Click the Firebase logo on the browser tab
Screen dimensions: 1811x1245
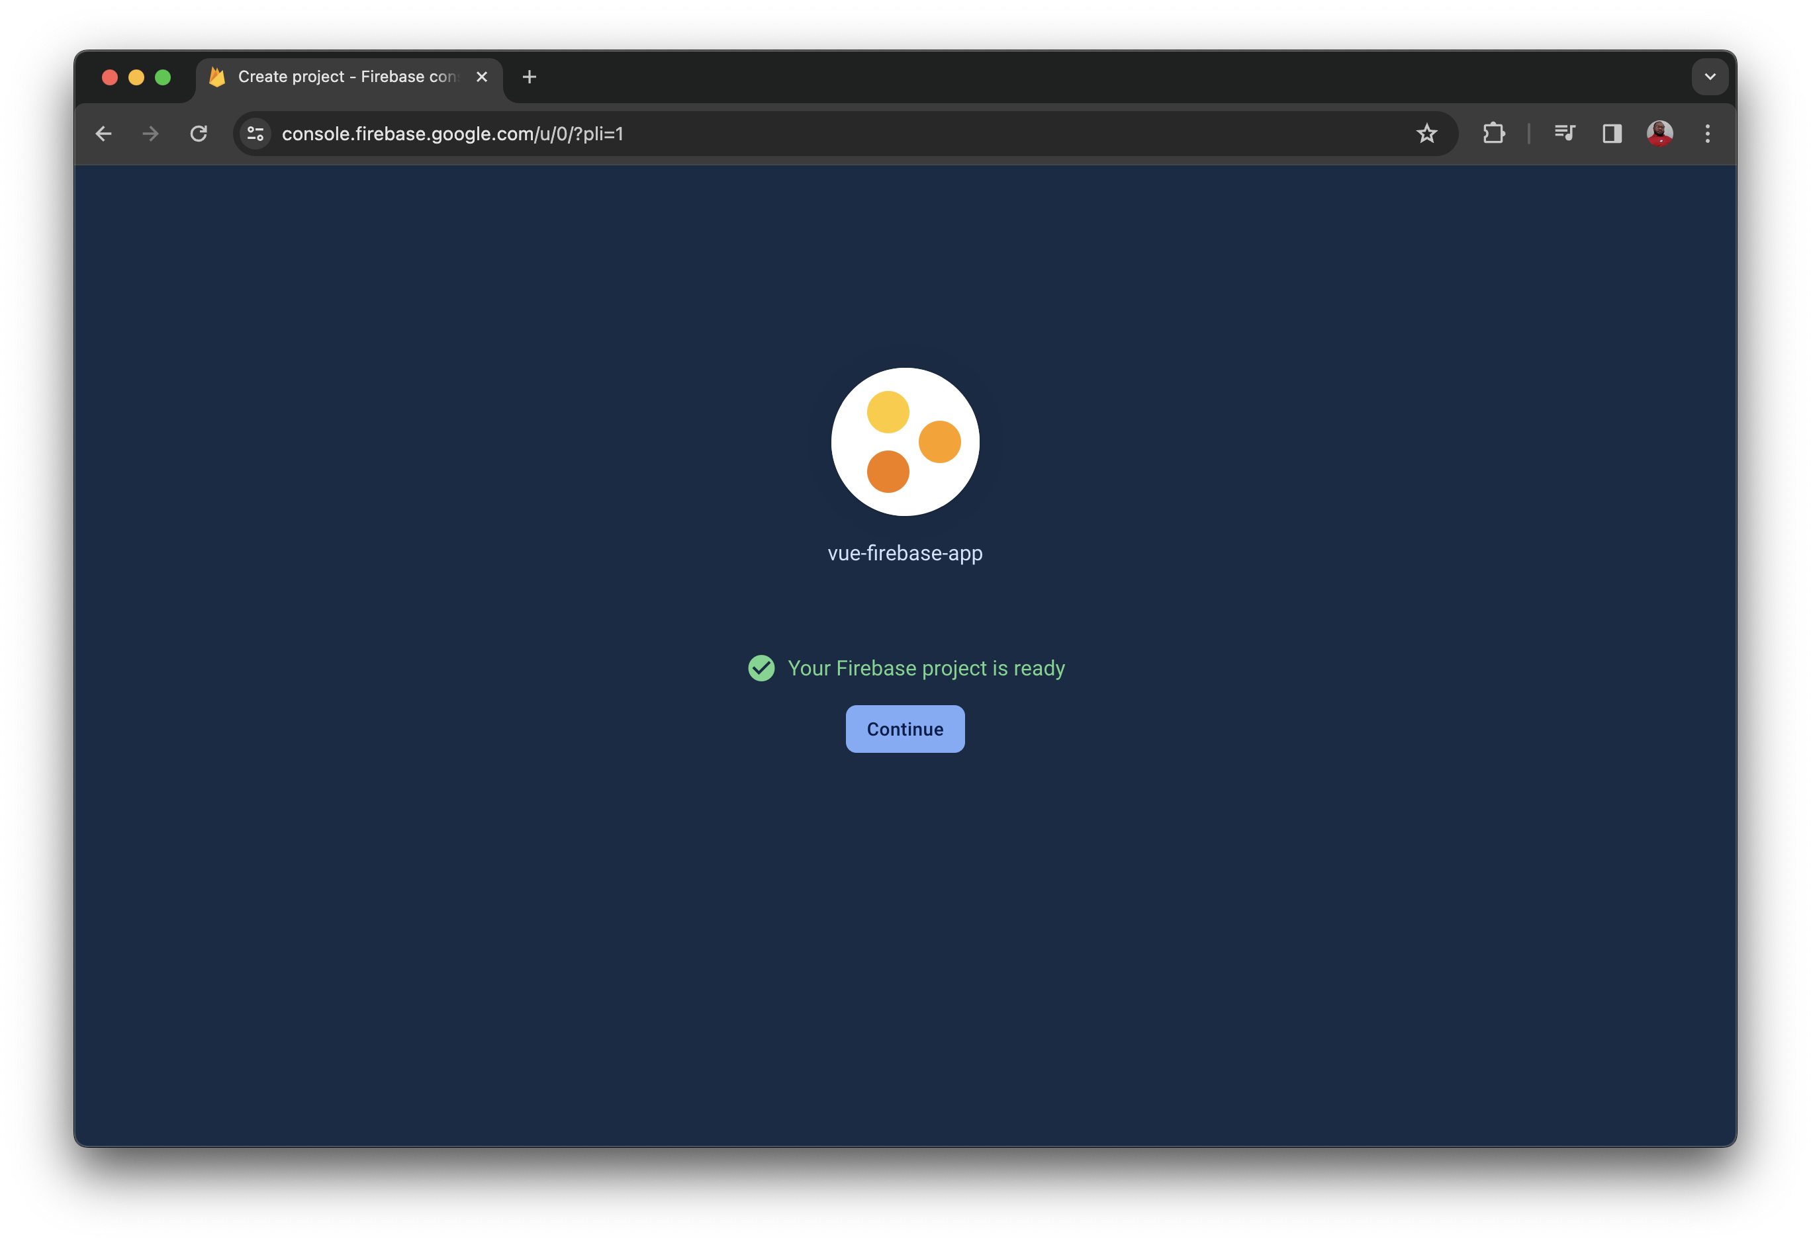[218, 77]
